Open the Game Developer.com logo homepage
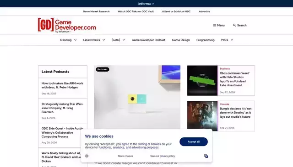This screenshot has width=293, height=167. [67, 25]
